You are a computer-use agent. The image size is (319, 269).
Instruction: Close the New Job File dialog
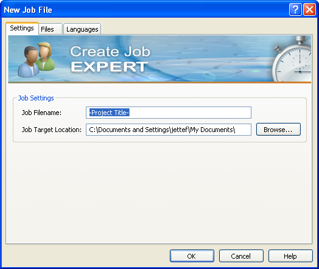tap(309, 9)
